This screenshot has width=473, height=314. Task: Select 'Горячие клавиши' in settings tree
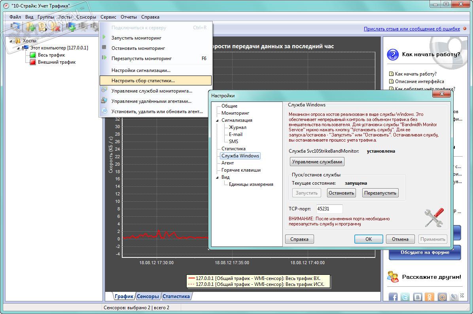pos(241,170)
